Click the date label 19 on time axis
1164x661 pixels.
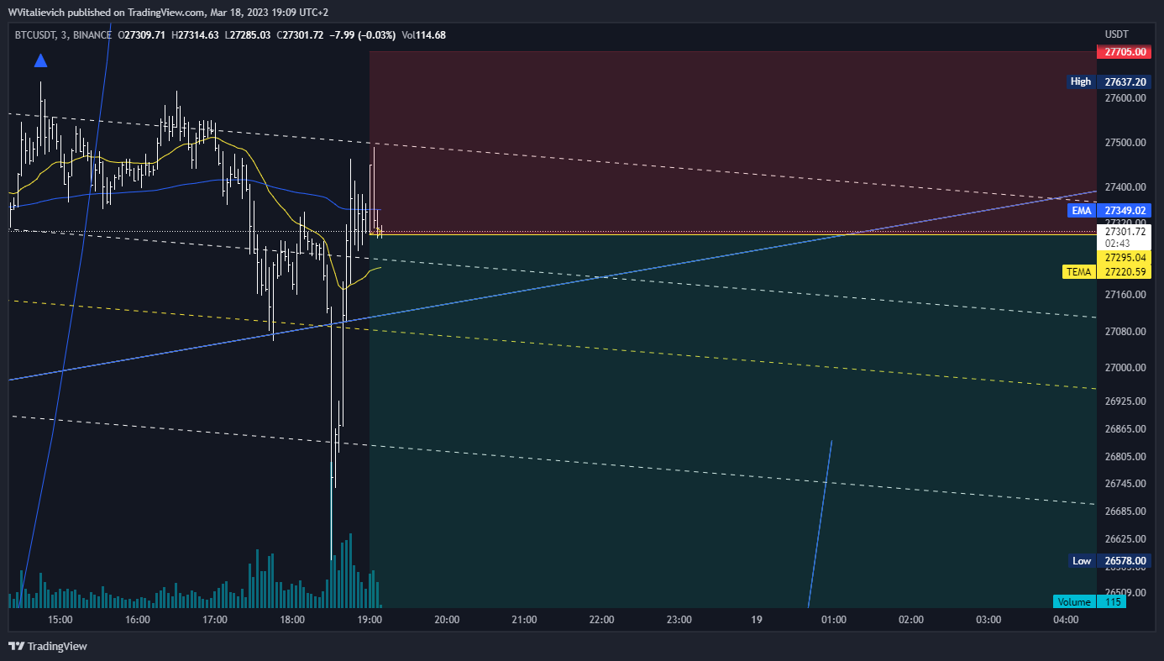click(757, 620)
